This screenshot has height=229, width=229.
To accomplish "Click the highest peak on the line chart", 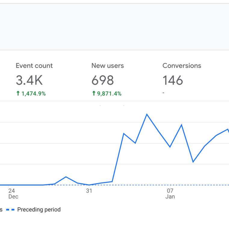I will (147, 114).
